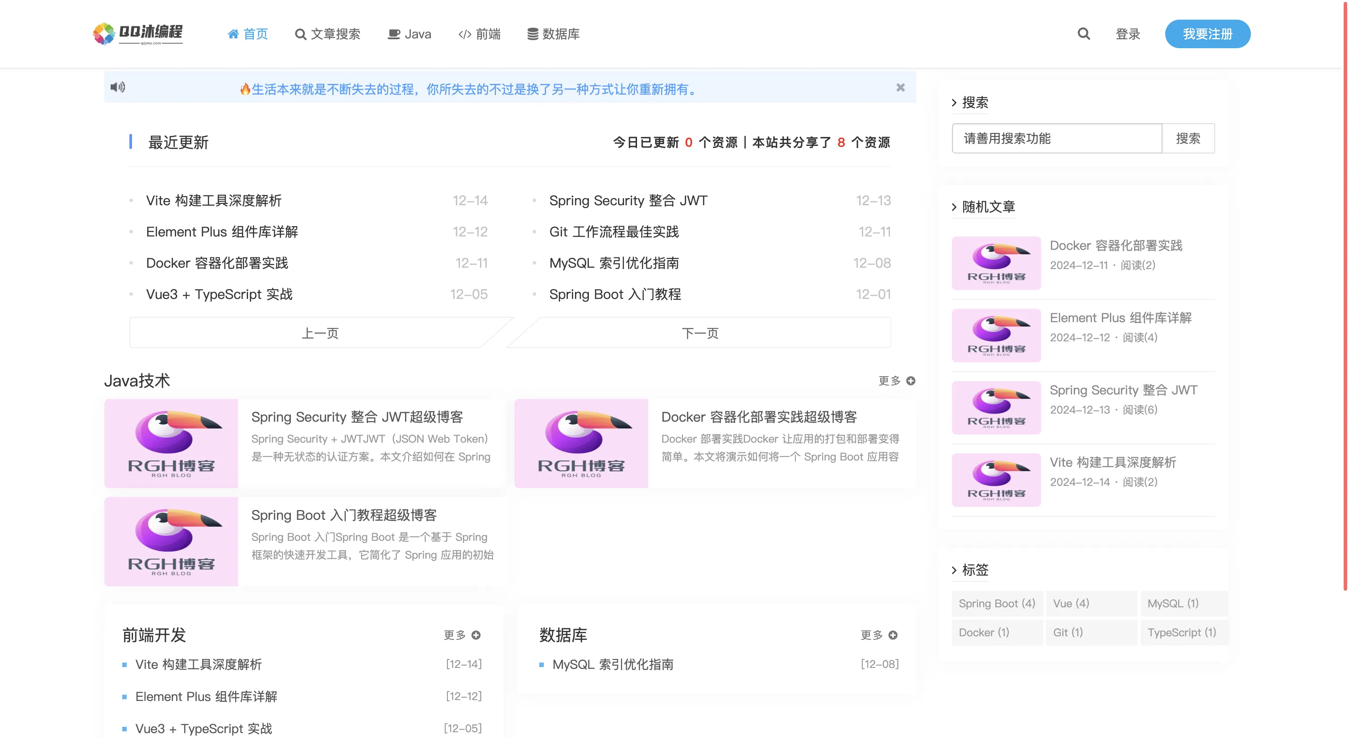Screen dimensions: 1349x738
Task: Click Spring Security JWT超级博客 card thumbnail
Action: coord(171,444)
